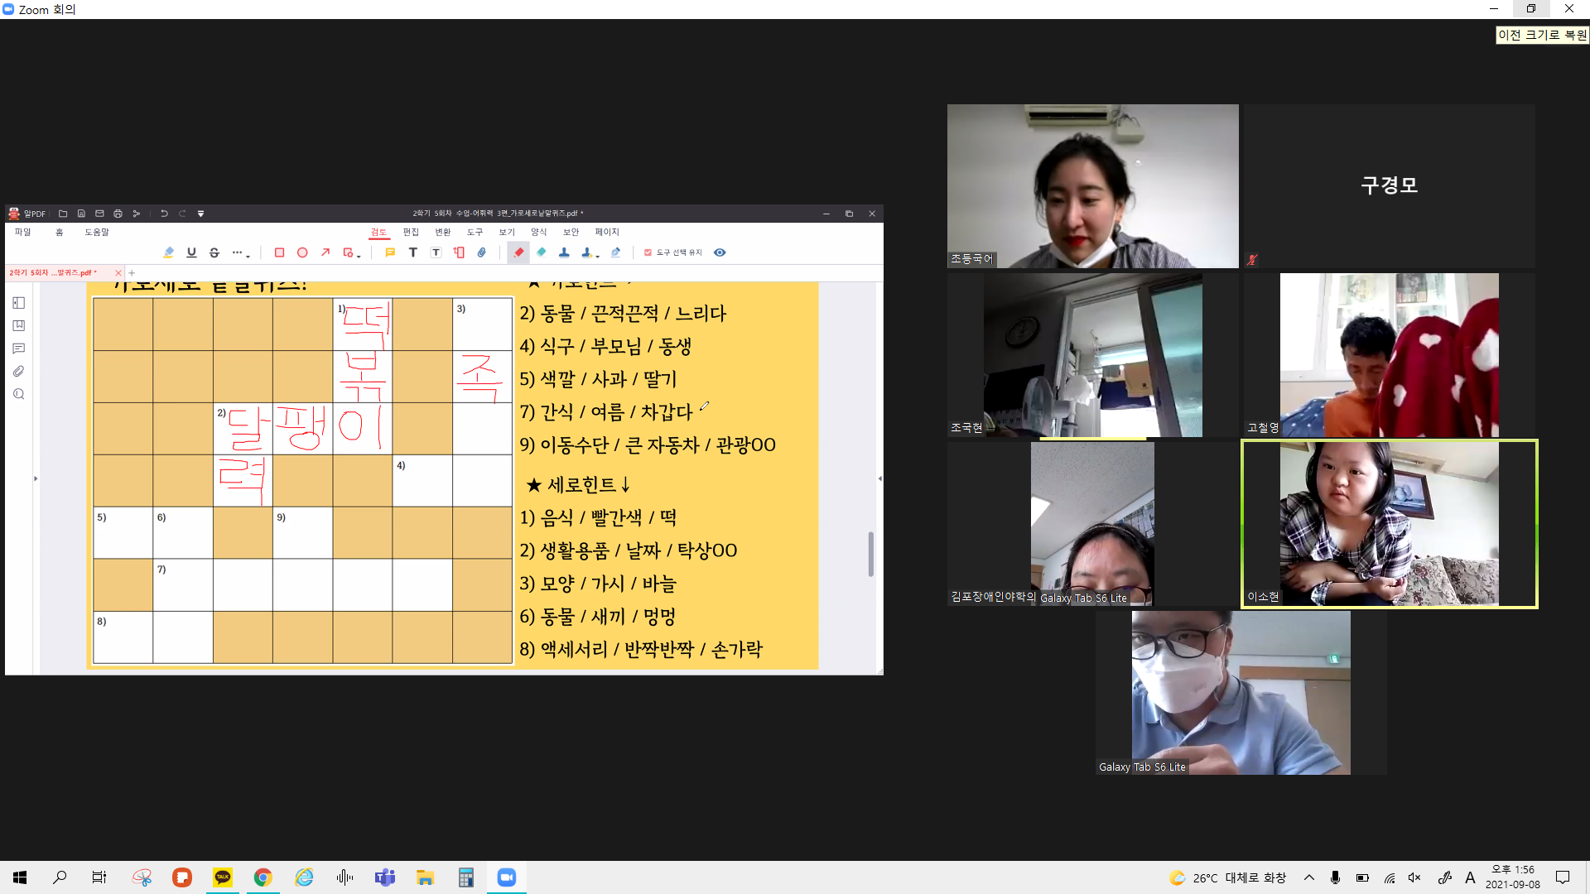Click the share icon in ALPDF title bar

pyautogui.click(x=137, y=214)
